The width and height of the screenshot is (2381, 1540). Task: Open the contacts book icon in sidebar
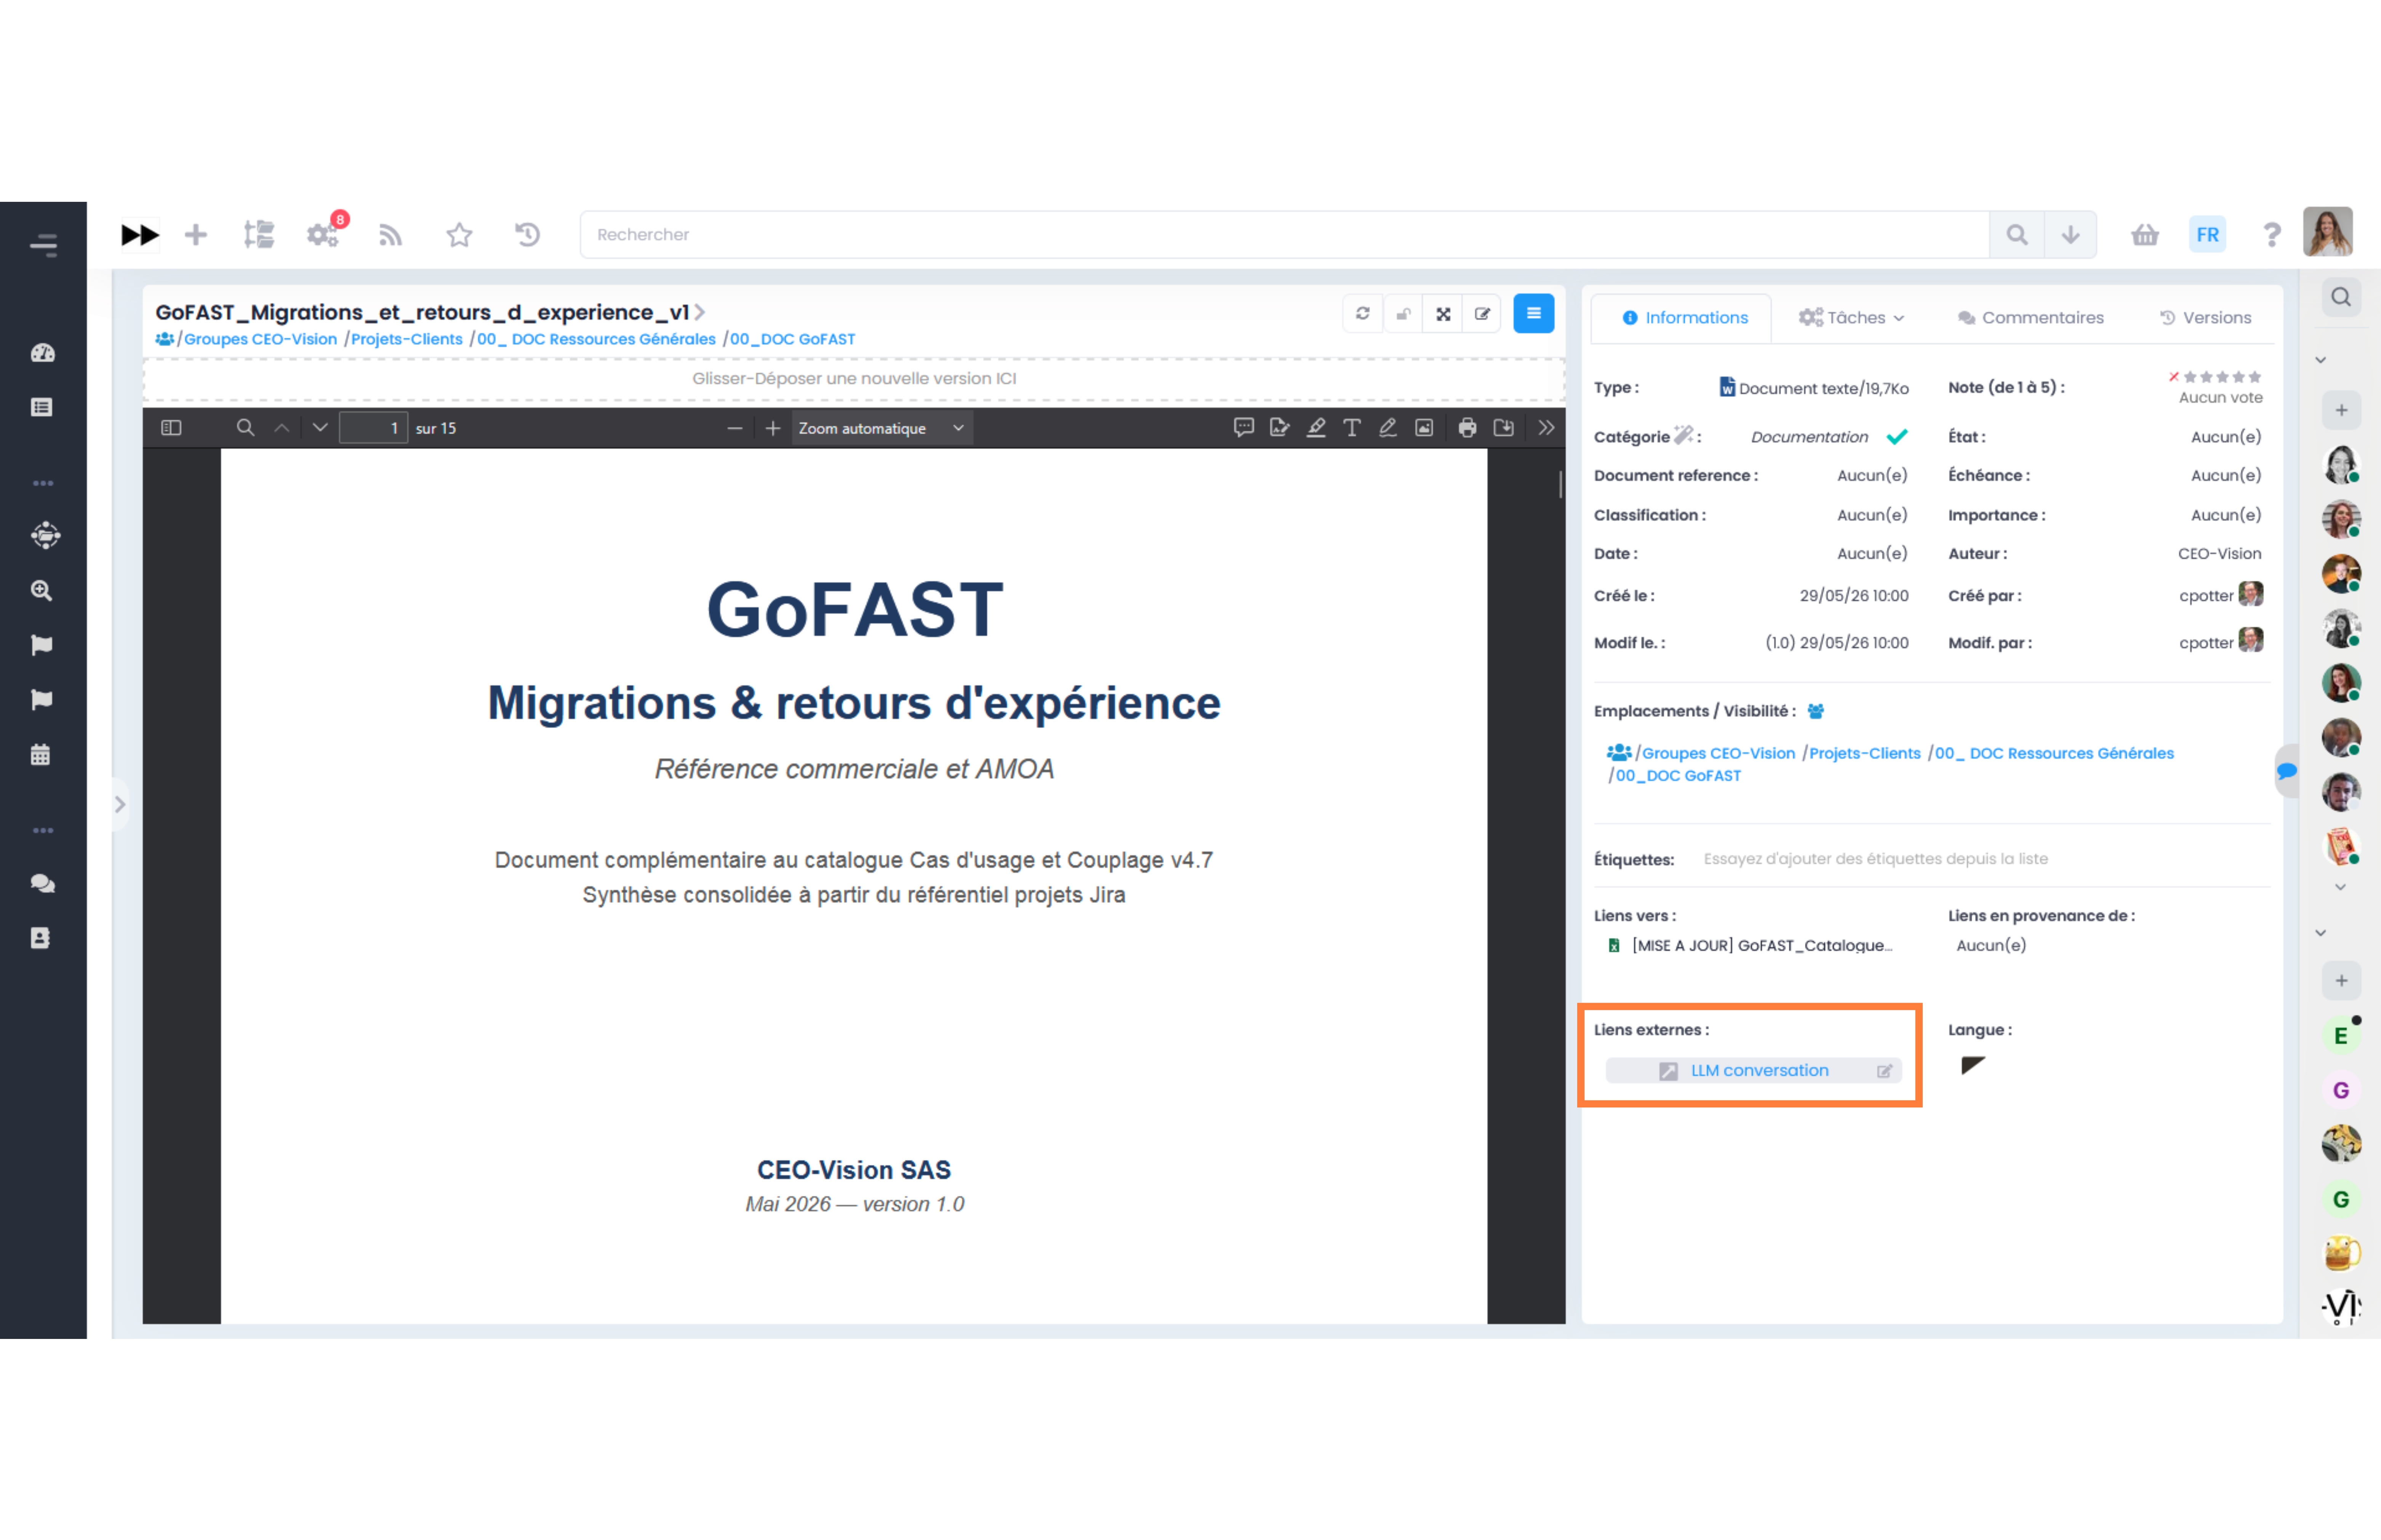click(x=40, y=938)
